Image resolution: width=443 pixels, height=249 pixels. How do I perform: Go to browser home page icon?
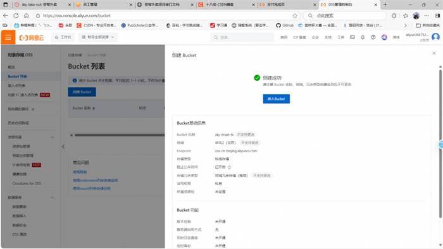[27, 16]
